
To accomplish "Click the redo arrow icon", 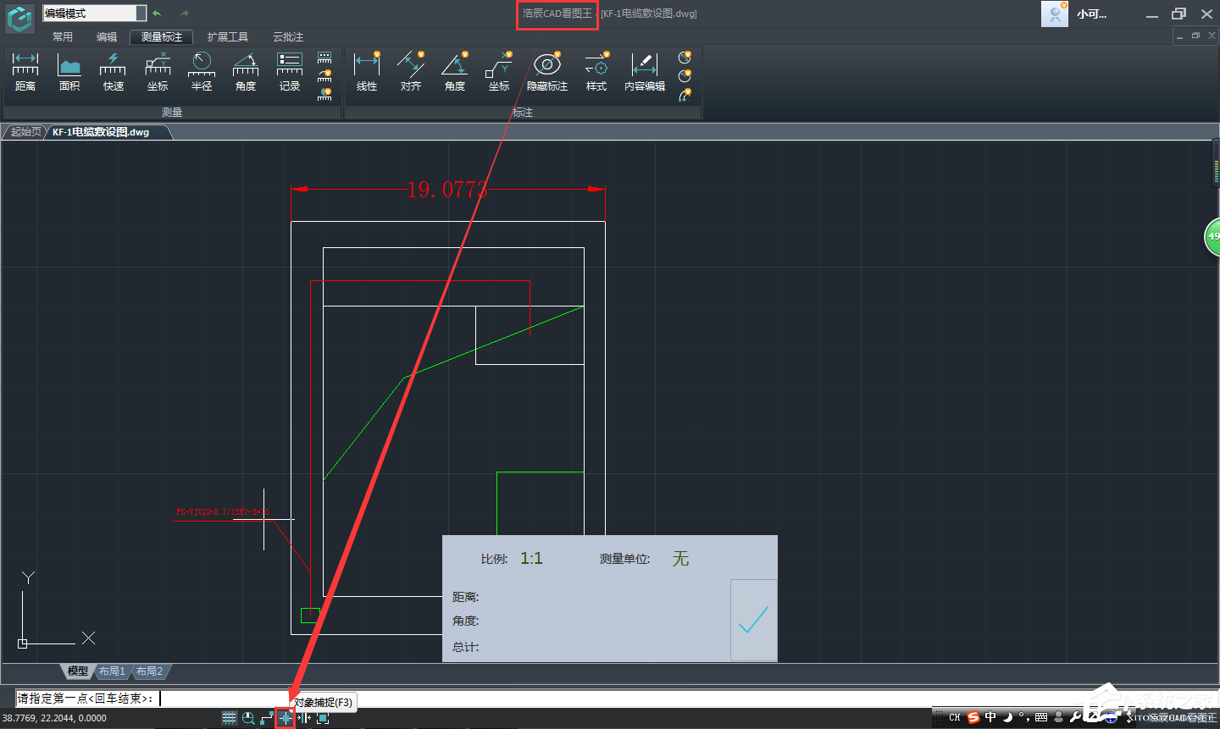I will [x=185, y=14].
